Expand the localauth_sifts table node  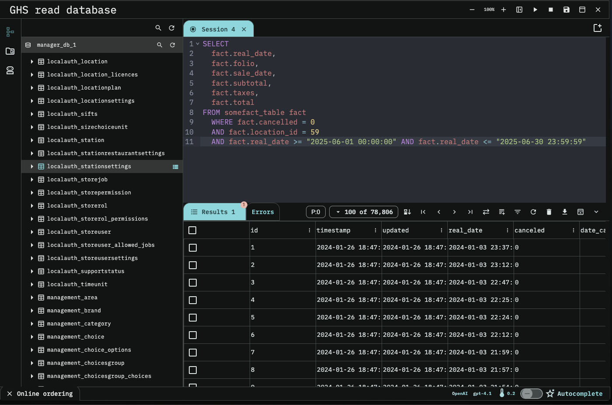32,114
